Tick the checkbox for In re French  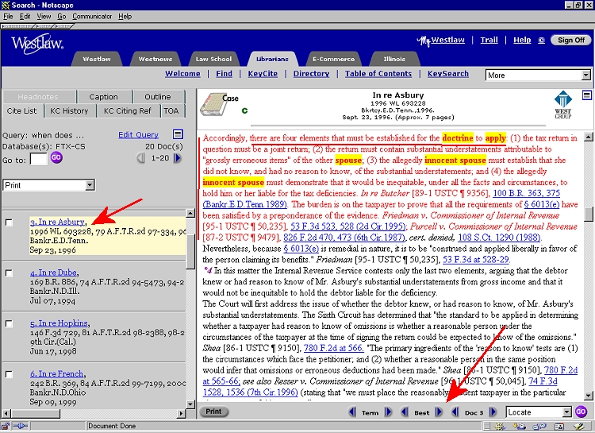coord(9,374)
